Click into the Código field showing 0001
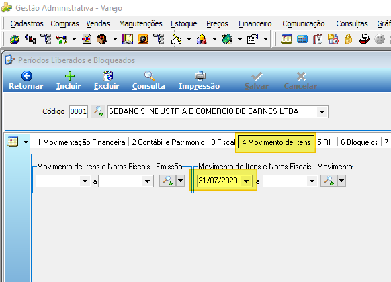Image resolution: width=391 pixels, height=282 pixels. point(79,111)
